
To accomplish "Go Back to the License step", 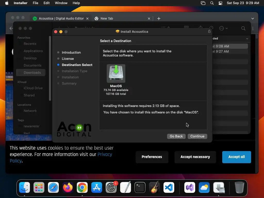I will [176, 136].
